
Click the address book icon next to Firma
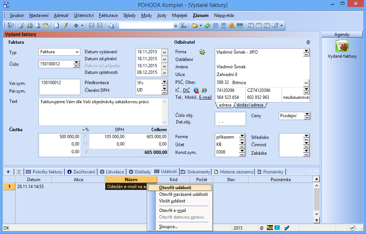point(202,52)
